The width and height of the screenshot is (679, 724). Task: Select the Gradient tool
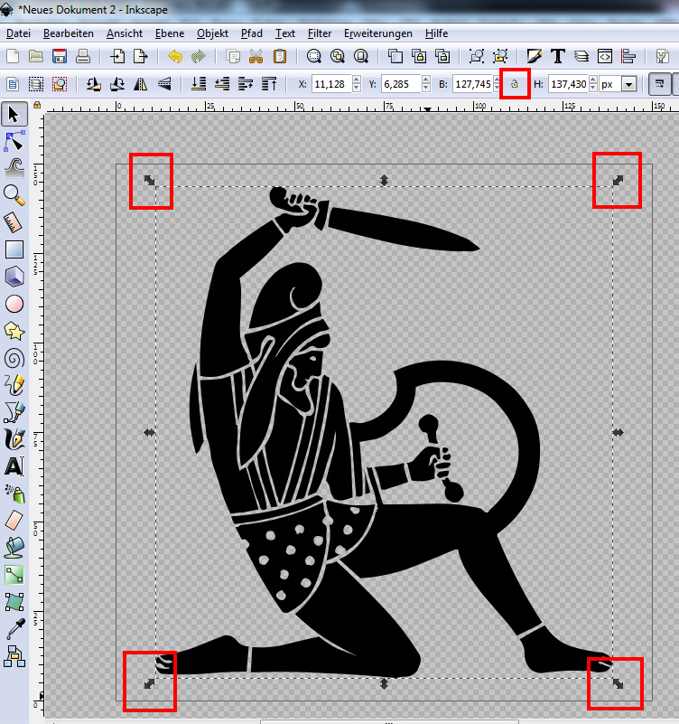pyautogui.click(x=14, y=575)
